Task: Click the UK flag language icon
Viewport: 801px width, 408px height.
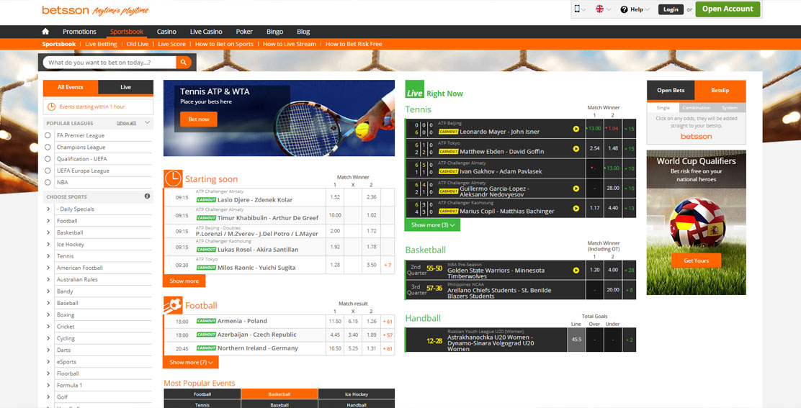Action: coord(599,9)
